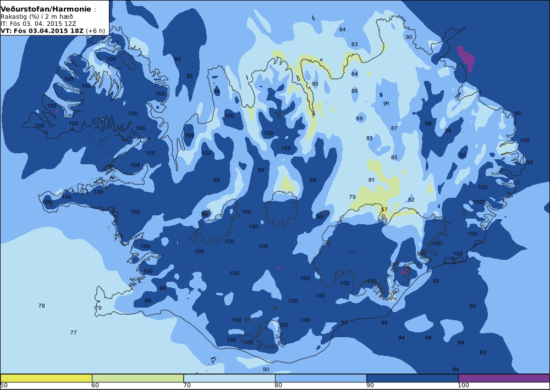
Task: Click the humidity value 91 on the map
Action: point(386,103)
